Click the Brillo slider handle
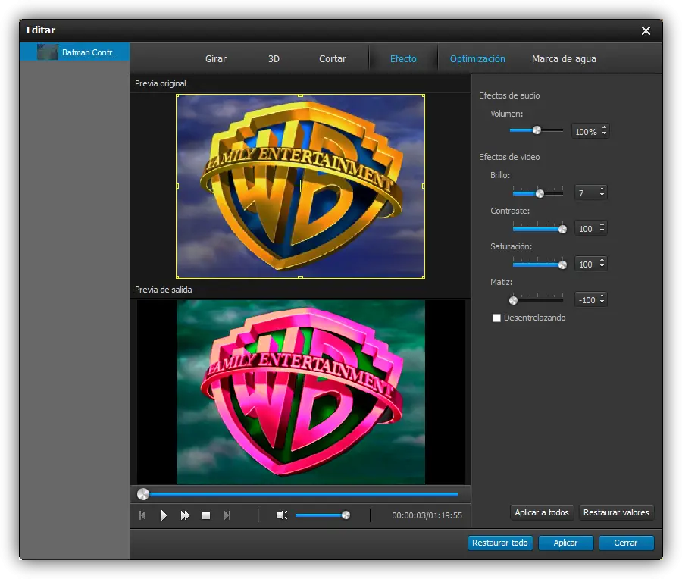This screenshot has width=682, height=579. (540, 193)
